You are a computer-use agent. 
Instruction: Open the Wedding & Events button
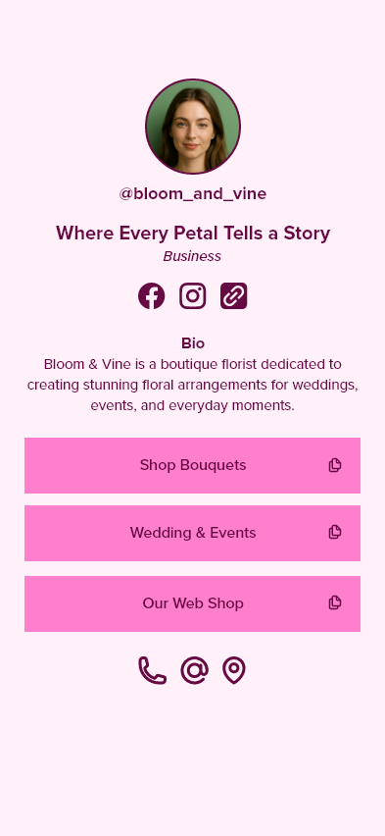(192, 533)
